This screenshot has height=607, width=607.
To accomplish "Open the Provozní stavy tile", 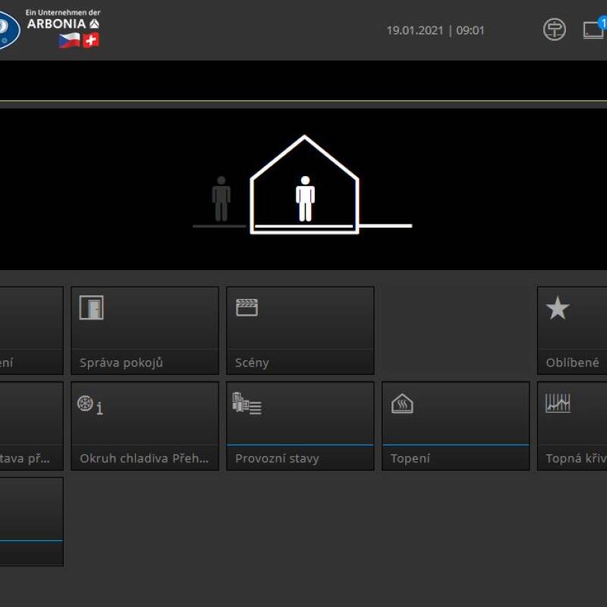I will coord(300,426).
